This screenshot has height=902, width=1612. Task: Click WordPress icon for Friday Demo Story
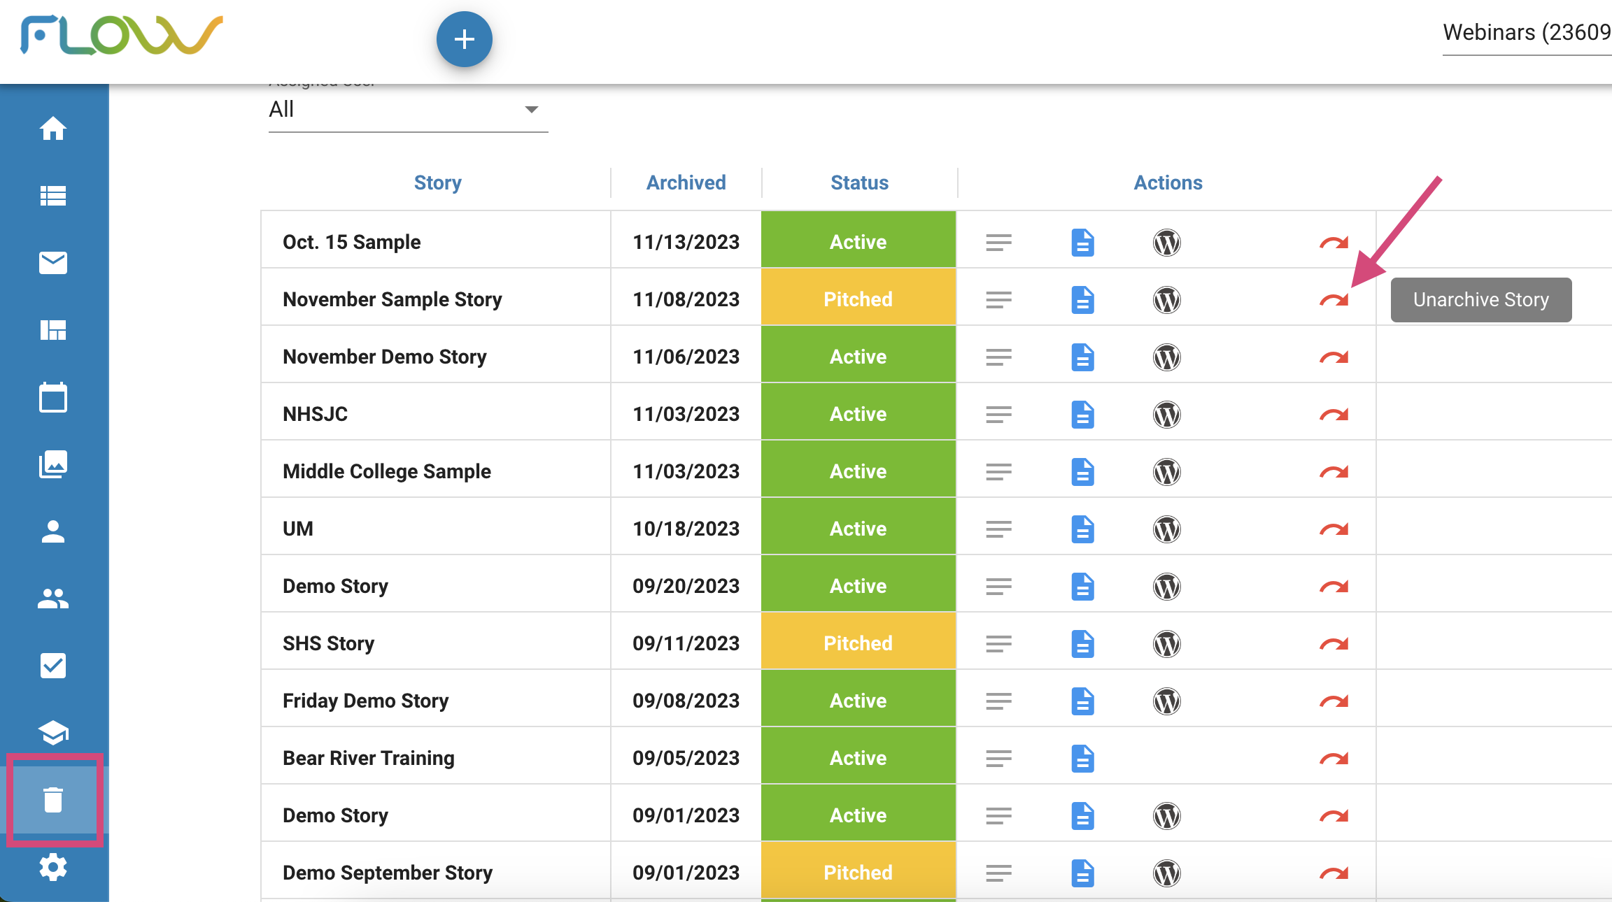point(1167,701)
